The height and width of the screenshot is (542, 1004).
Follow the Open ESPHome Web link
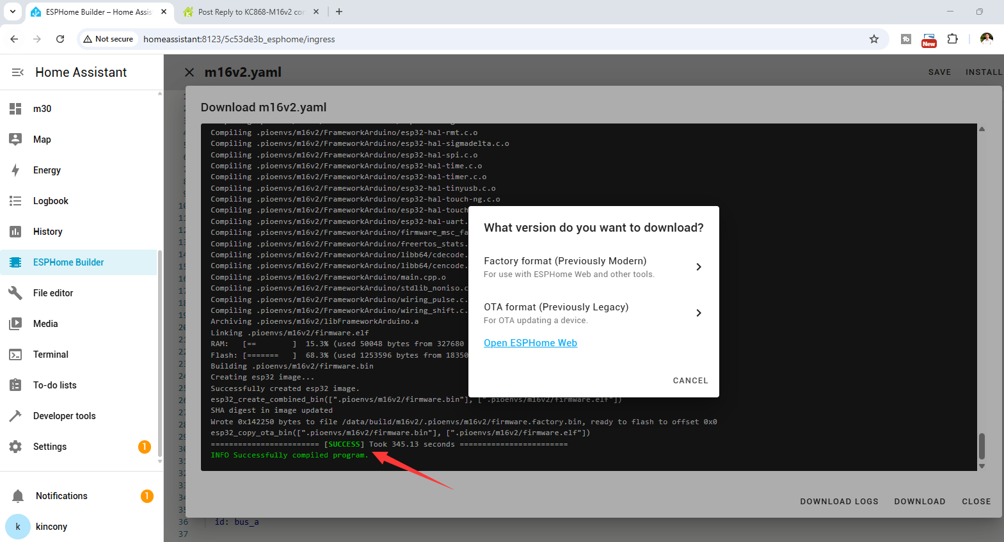530,343
